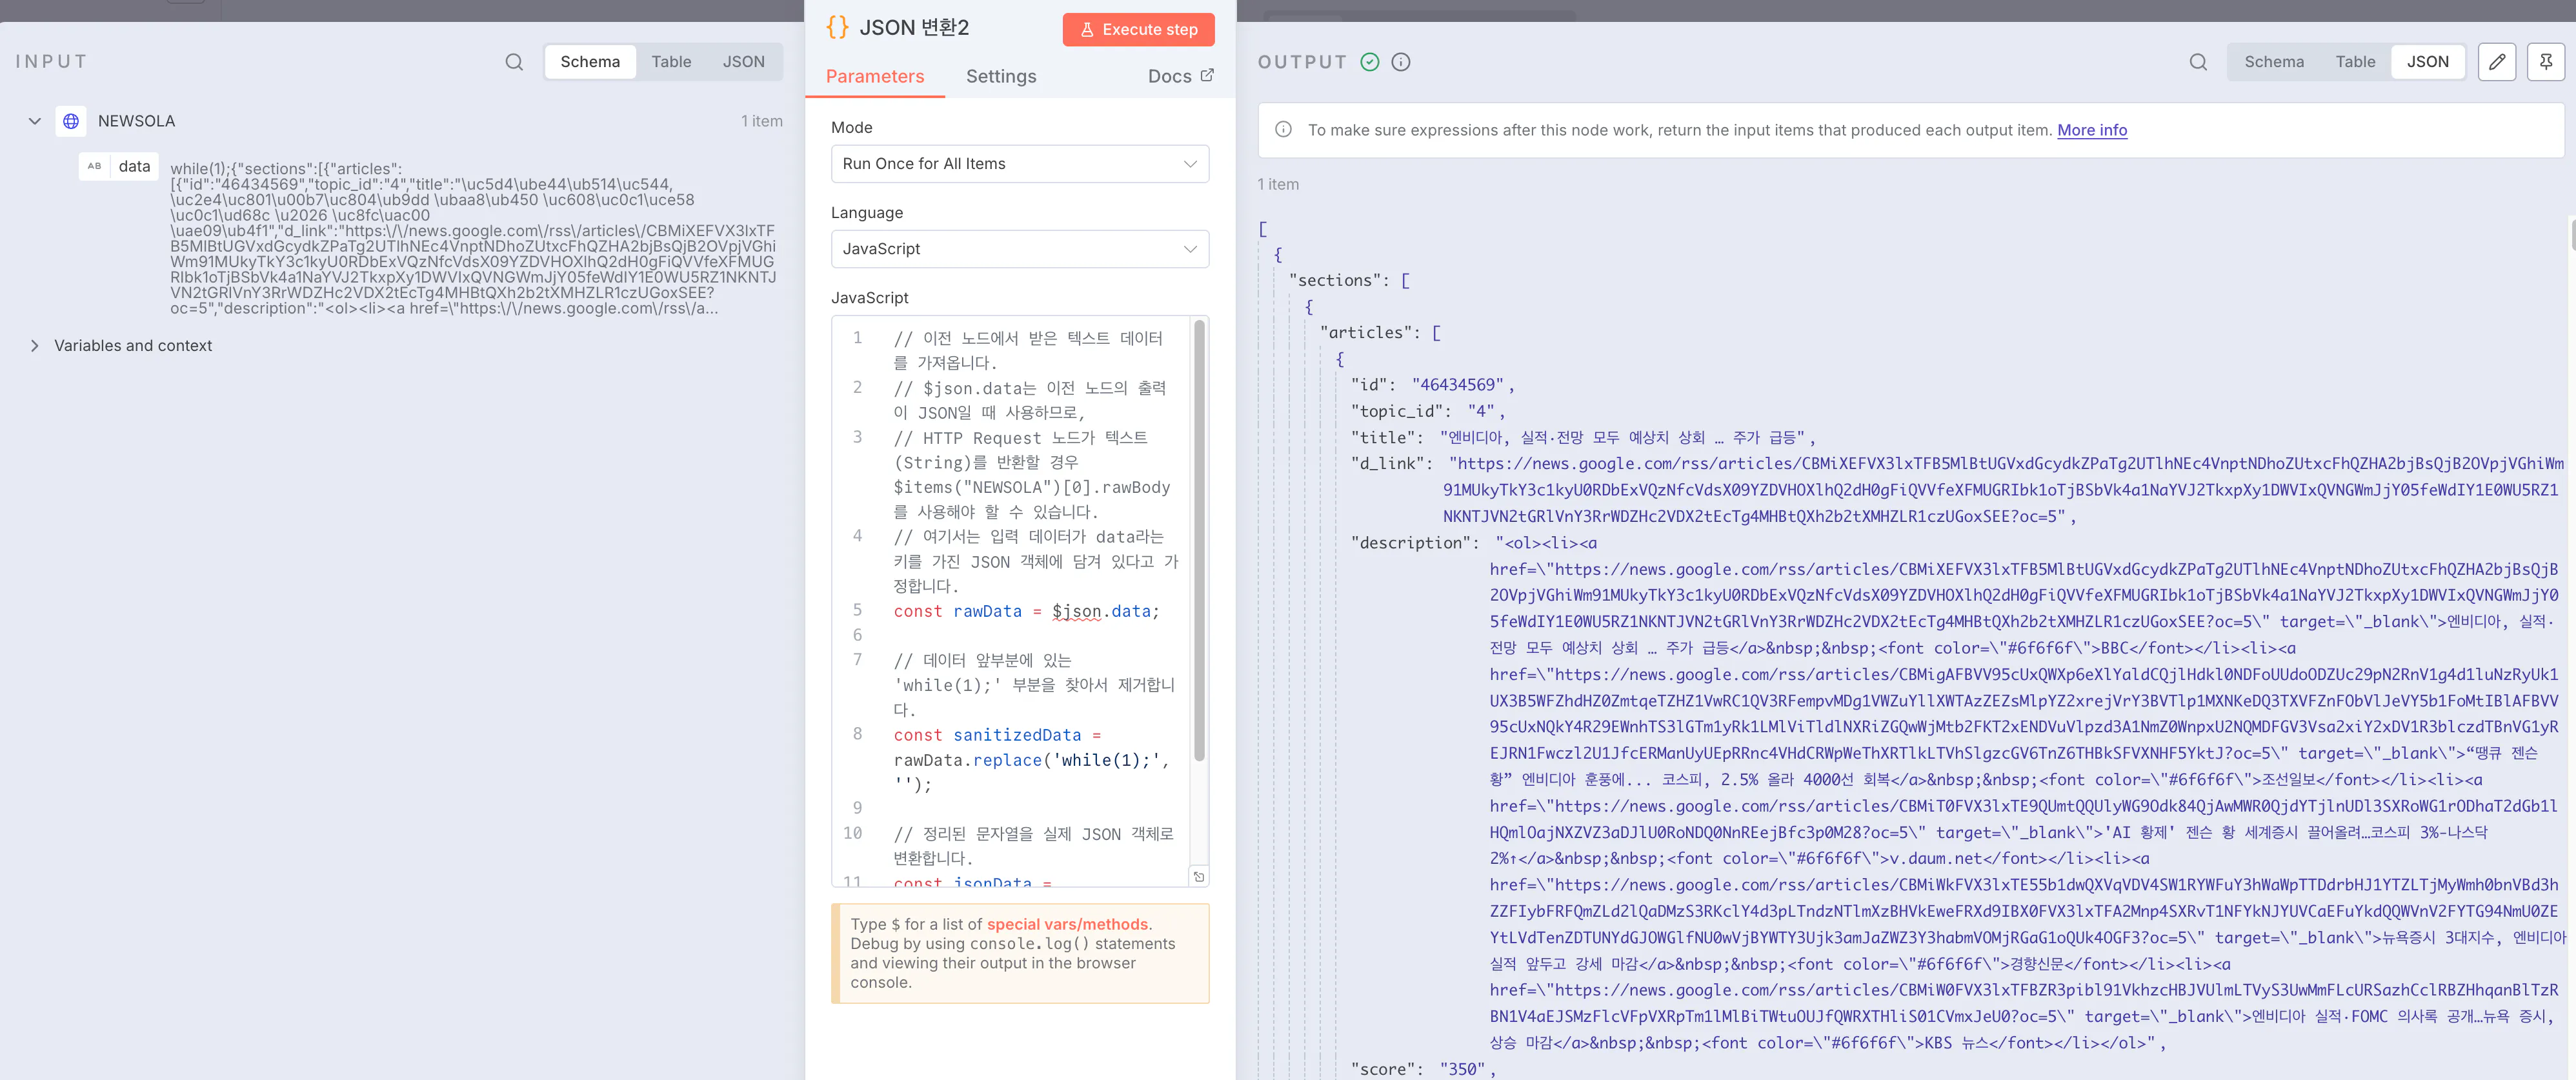
Task: Click the input panel search icon
Action: click(x=514, y=62)
